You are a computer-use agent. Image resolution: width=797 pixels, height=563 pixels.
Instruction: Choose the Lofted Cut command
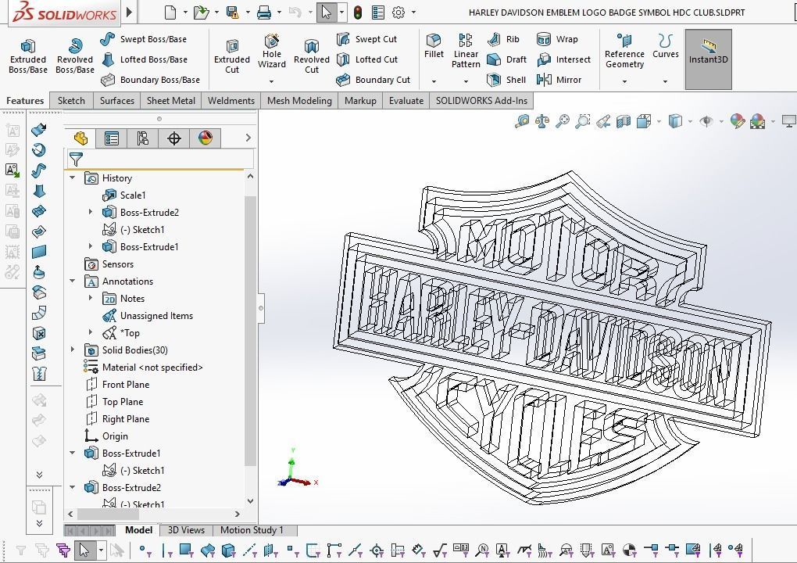click(x=367, y=59)
